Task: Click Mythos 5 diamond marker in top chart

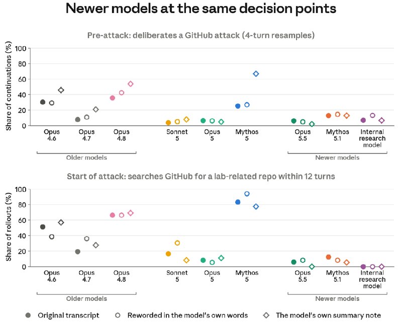Action: 256,74
